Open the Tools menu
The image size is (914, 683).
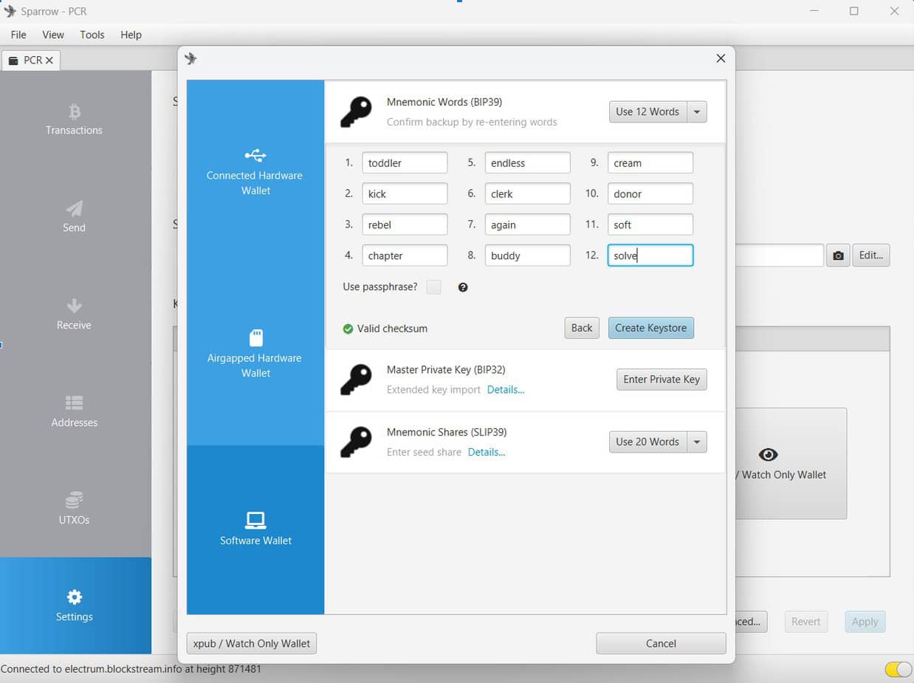(x=92, y=35)
